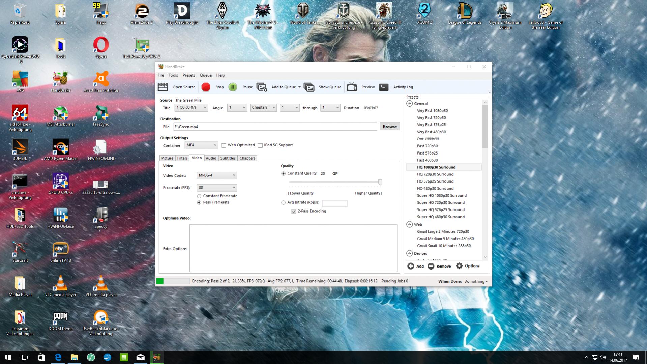647x364 pixels.
Task: Open the Action Center notification icon
Action: click(636, 357)
